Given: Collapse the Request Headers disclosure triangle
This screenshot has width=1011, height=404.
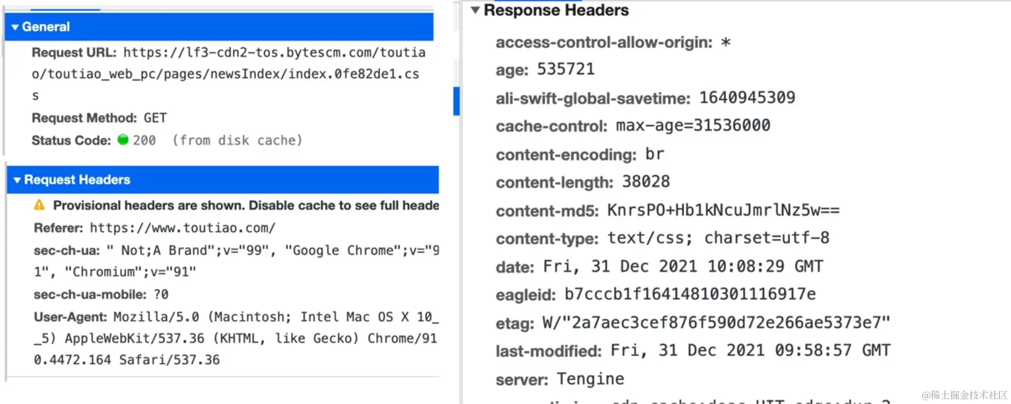Looking at the screenshot, I should (17, 180).
